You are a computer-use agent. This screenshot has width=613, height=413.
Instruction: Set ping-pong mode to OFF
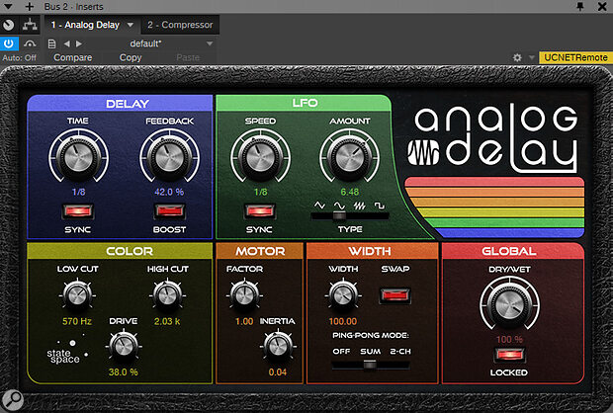[x=341, y=352]
